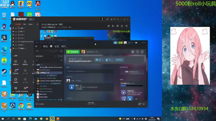Click the thumbs-up recommend button in Steam
This screenshot has height=121, width=216.
pos(99,60)
